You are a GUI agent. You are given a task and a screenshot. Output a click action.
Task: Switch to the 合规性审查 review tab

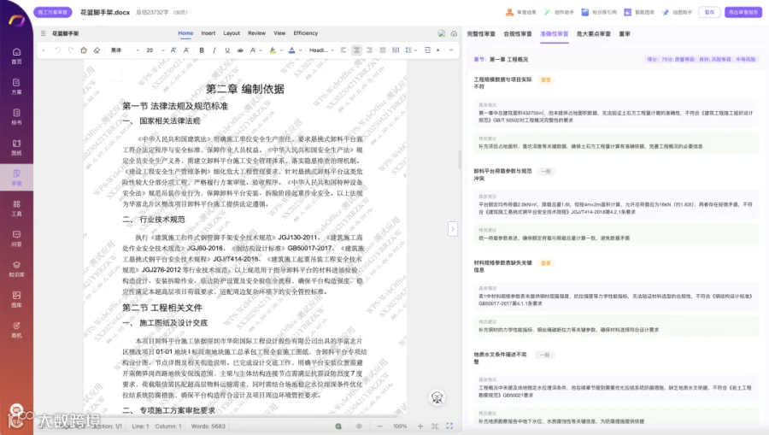(518, 34)
